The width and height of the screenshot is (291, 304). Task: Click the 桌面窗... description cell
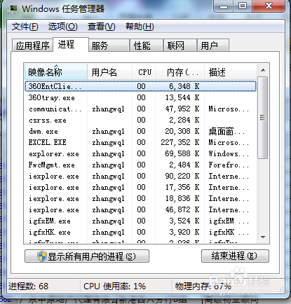[226, 131]
